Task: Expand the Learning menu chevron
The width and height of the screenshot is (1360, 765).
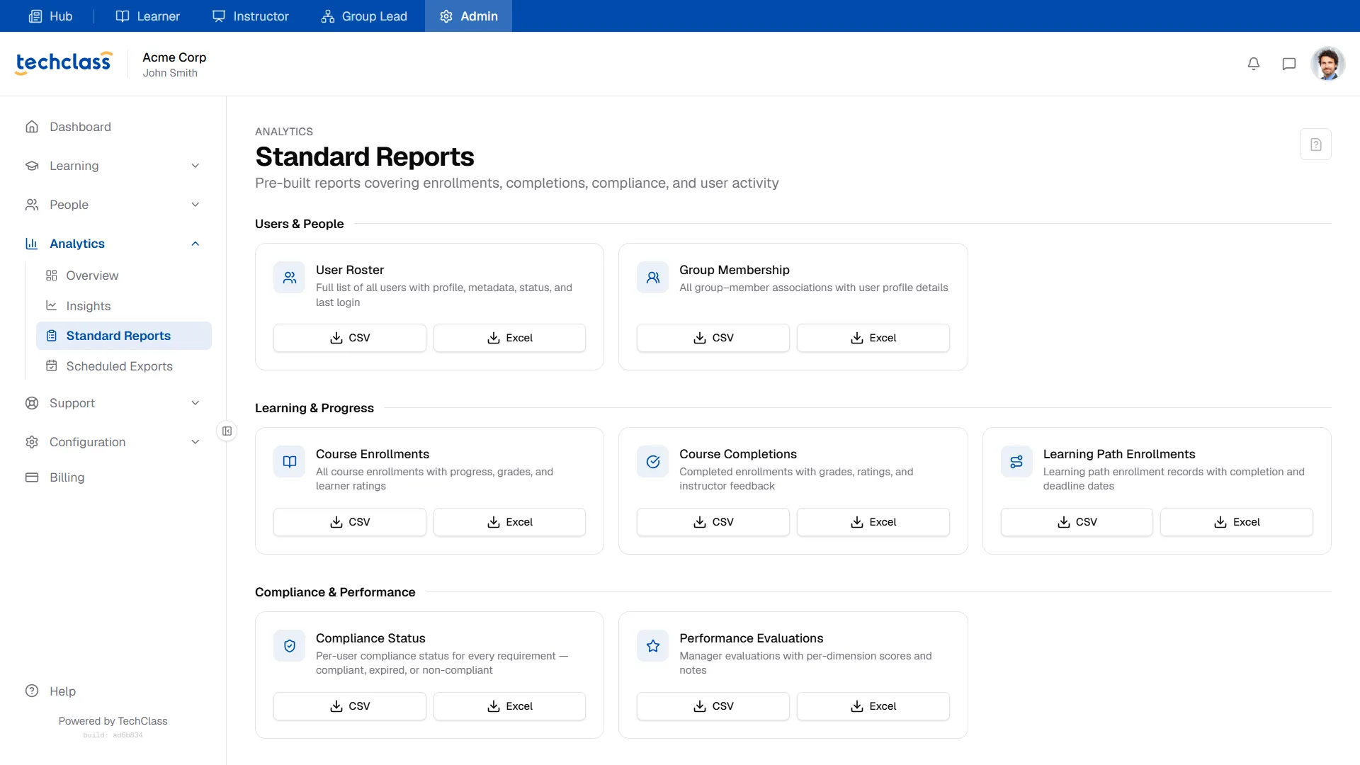Action: (x=195, y=166)
